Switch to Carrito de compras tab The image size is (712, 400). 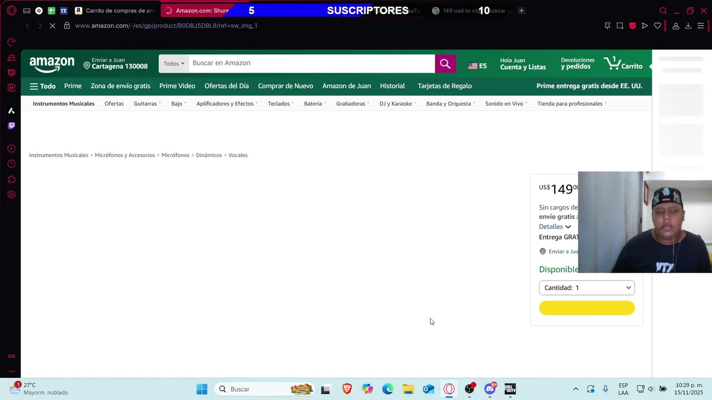(115, 11)
